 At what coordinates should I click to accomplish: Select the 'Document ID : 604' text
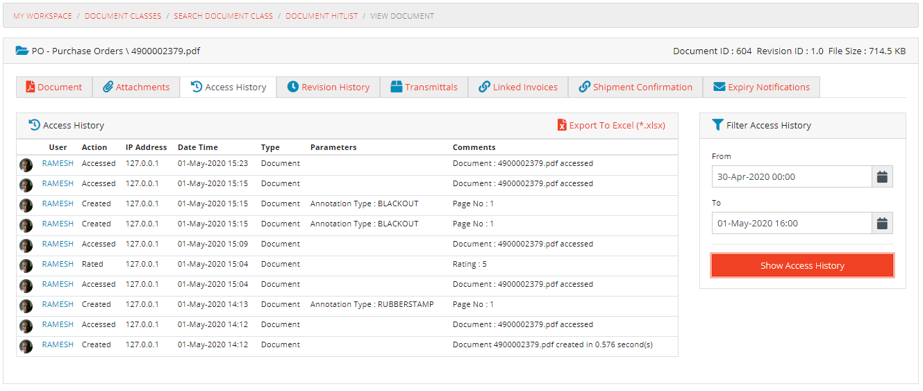coord(713,51)
